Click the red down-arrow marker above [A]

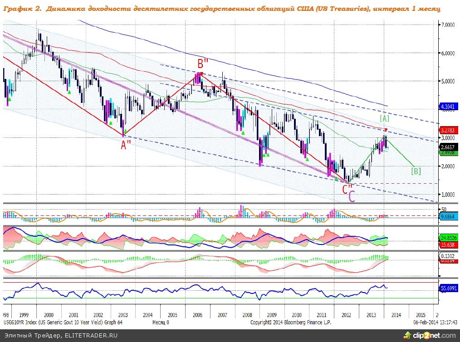tap(385, 131)
